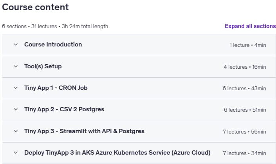The image size is (276, 164).
Task: Open Tiny App 3 - Streamlit with API & Postgres
Action: coord(84,131)
